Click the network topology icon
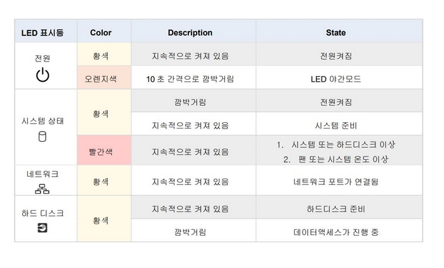Image resolution: width=444 pixels, height=268 pixels. coord(42,189)
